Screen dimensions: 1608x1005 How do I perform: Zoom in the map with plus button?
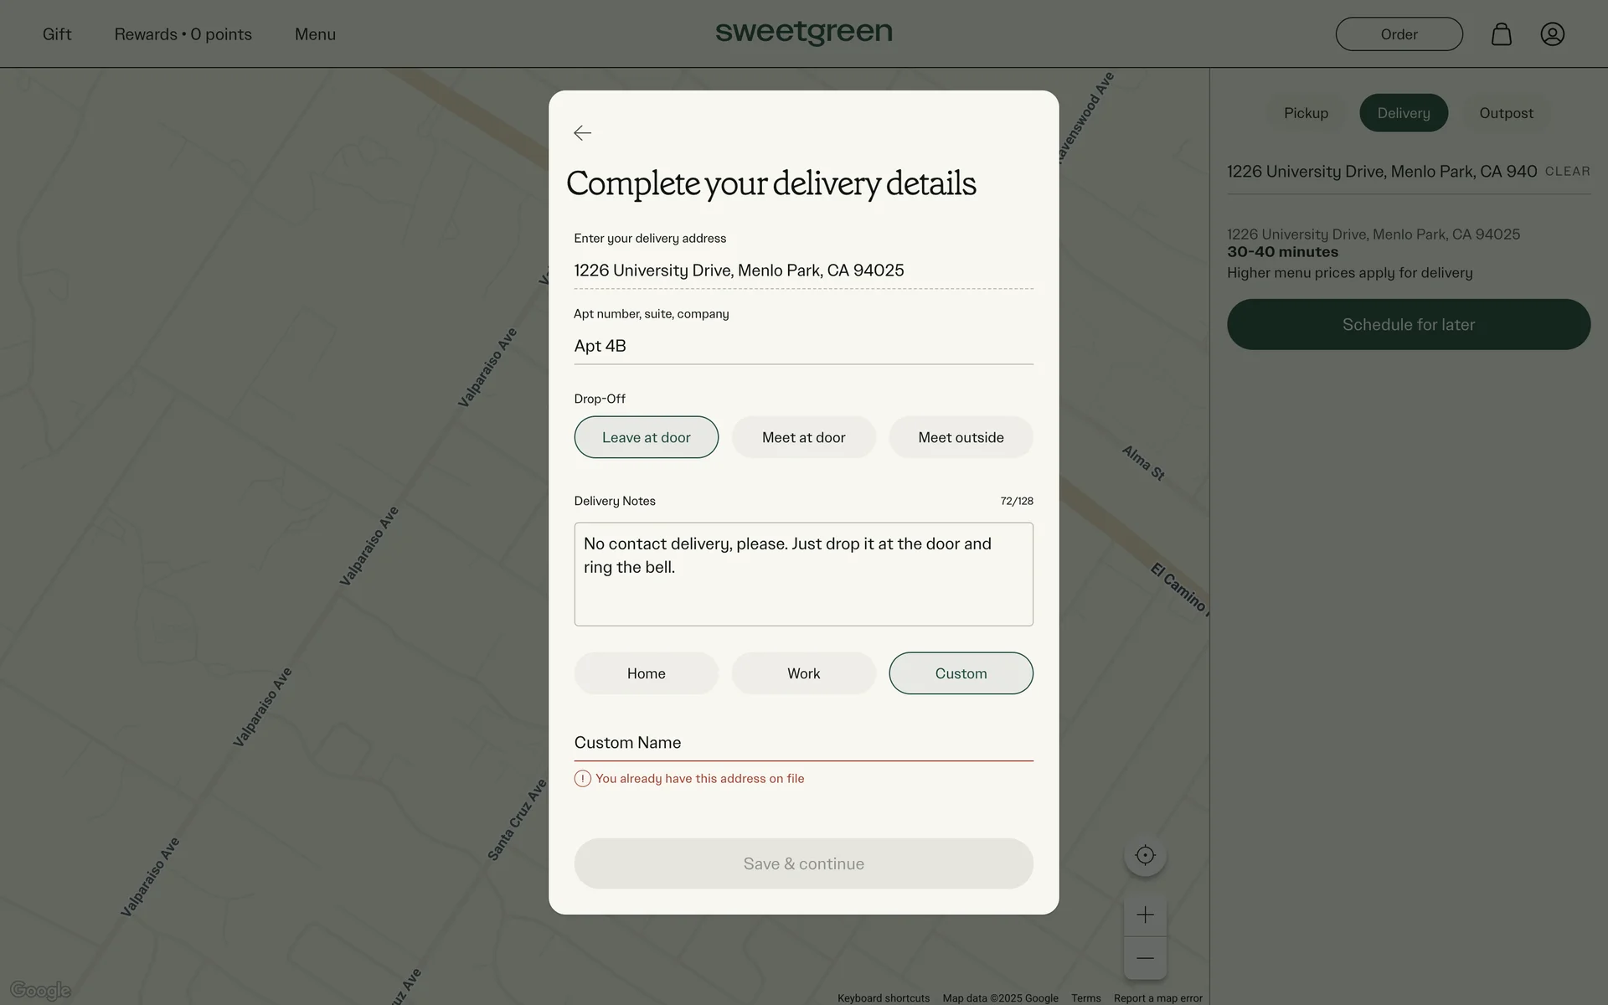pos(1145,915)
